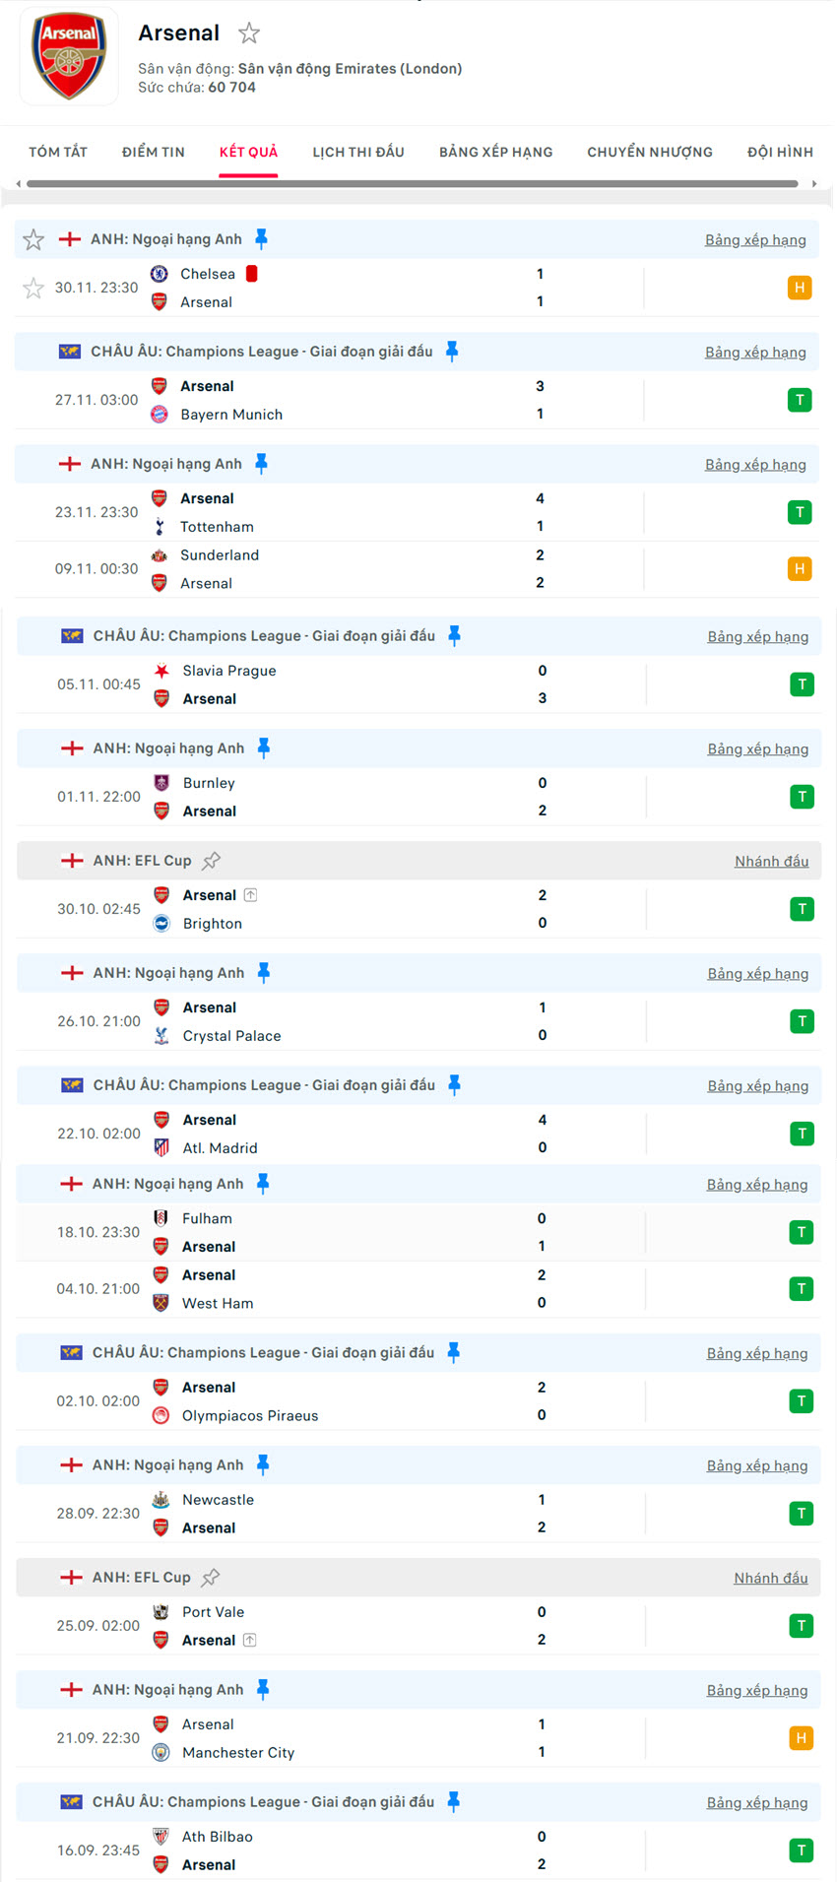
Task: Star the Chelsea vs Arsenal match
Action: [x=33, y=288]
